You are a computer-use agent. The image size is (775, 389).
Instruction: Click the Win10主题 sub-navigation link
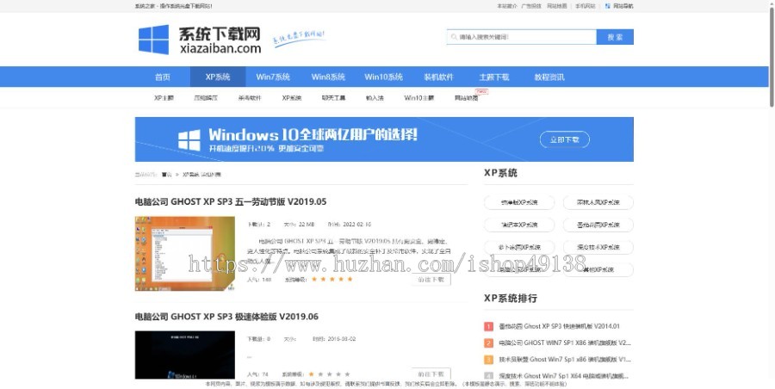coord(419,98)
